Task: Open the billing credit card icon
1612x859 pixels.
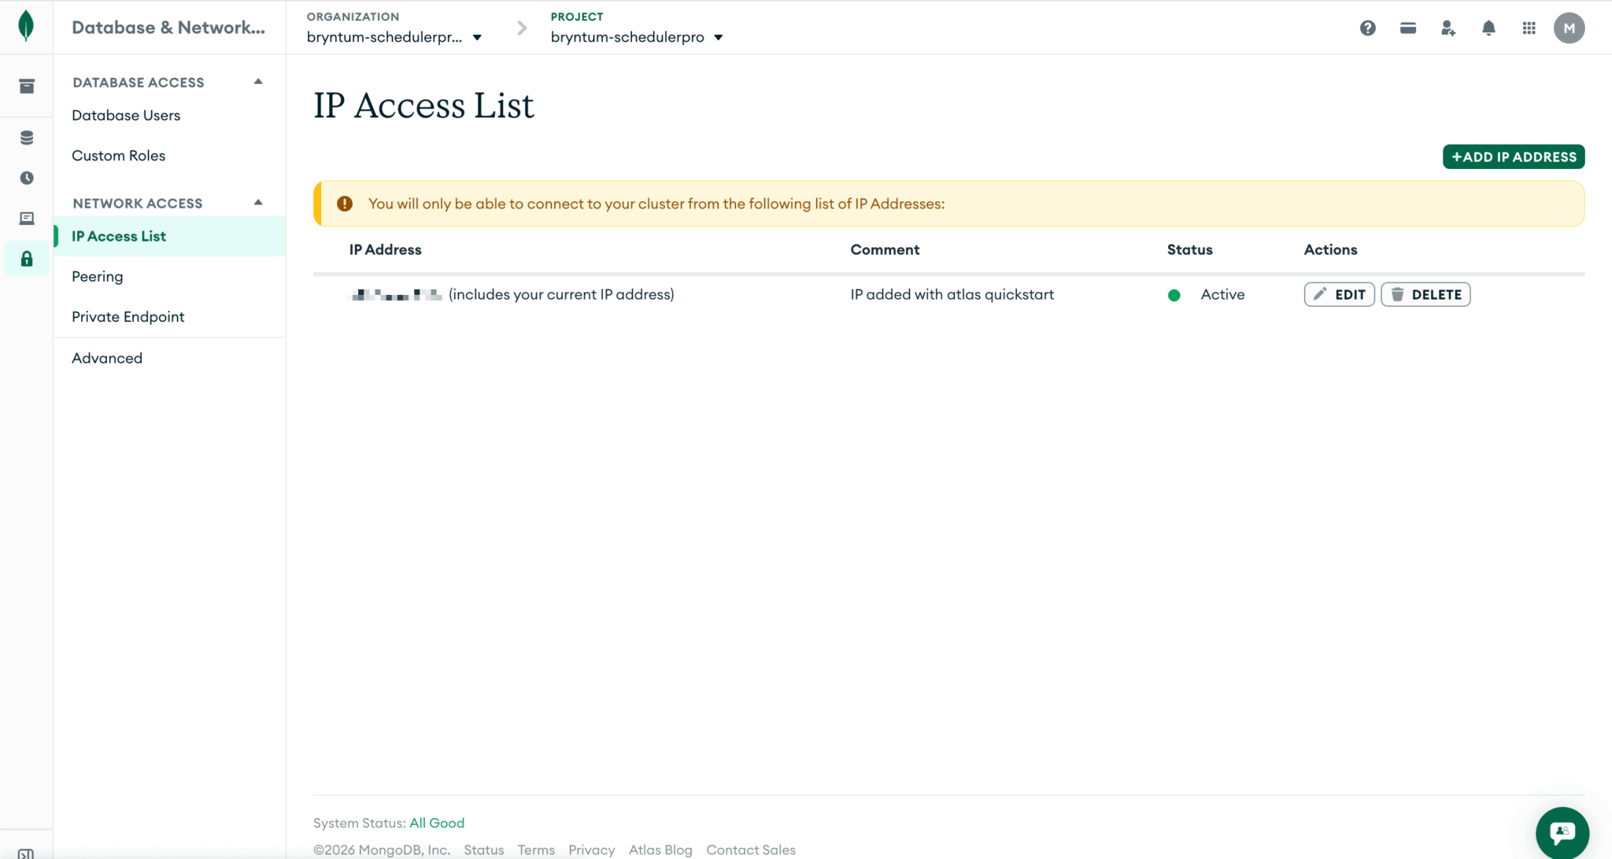Action: click(x=1407, y=28)
